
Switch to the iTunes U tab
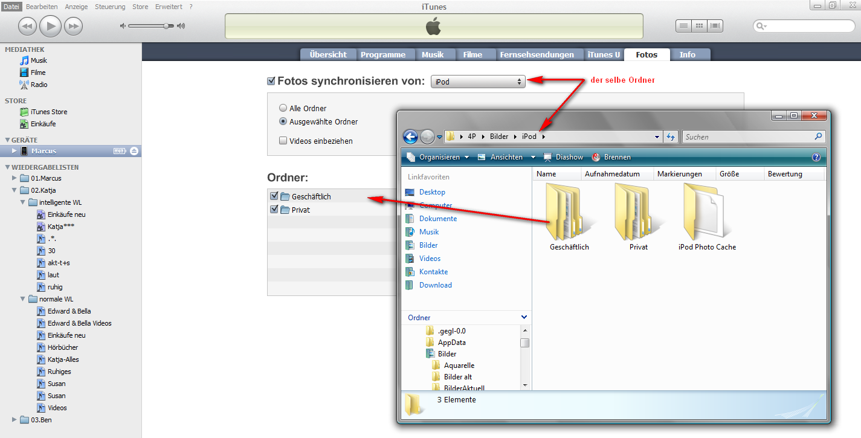point(604,54)
